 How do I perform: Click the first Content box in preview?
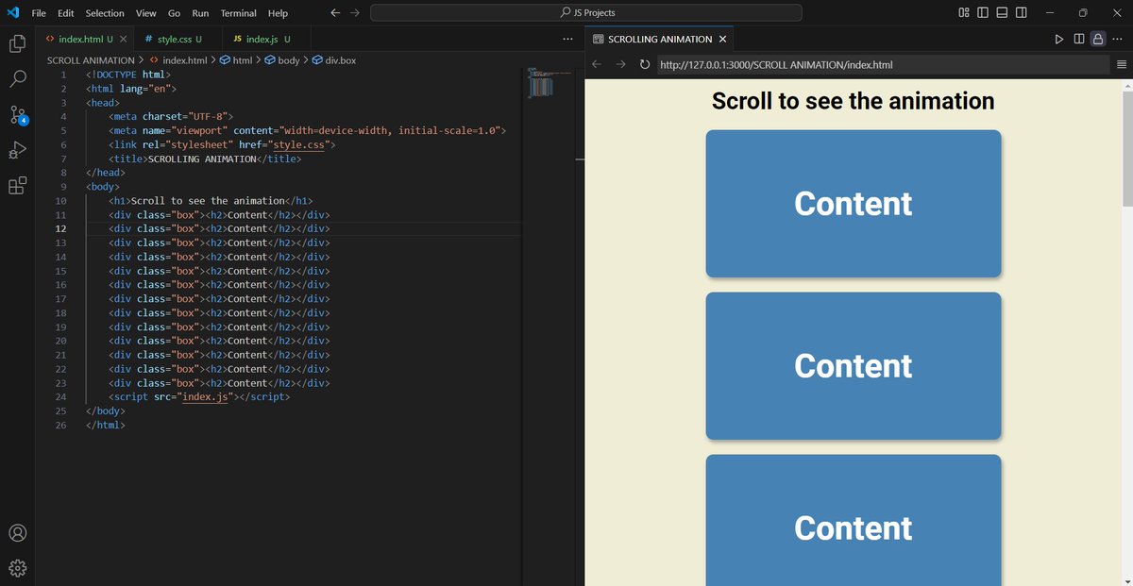click(853, 204)
